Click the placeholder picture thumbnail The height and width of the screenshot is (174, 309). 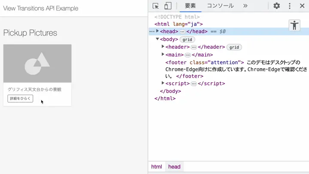point(37,63)
